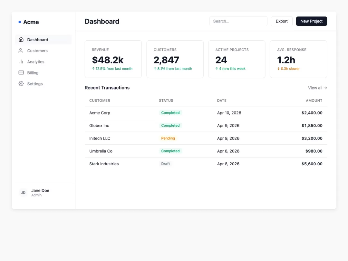Viewport: 348px width, 261px height.
Task: Open the Analytics menu item
Action: click(x=43, y=62)
